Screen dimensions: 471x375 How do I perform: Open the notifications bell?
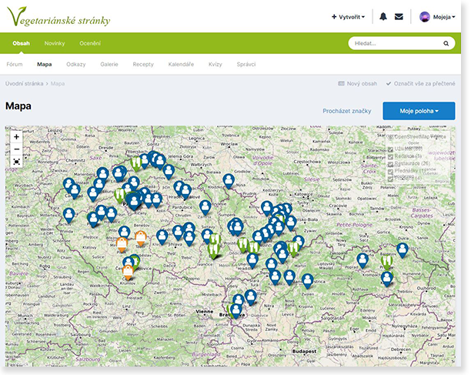click(383, 16)
